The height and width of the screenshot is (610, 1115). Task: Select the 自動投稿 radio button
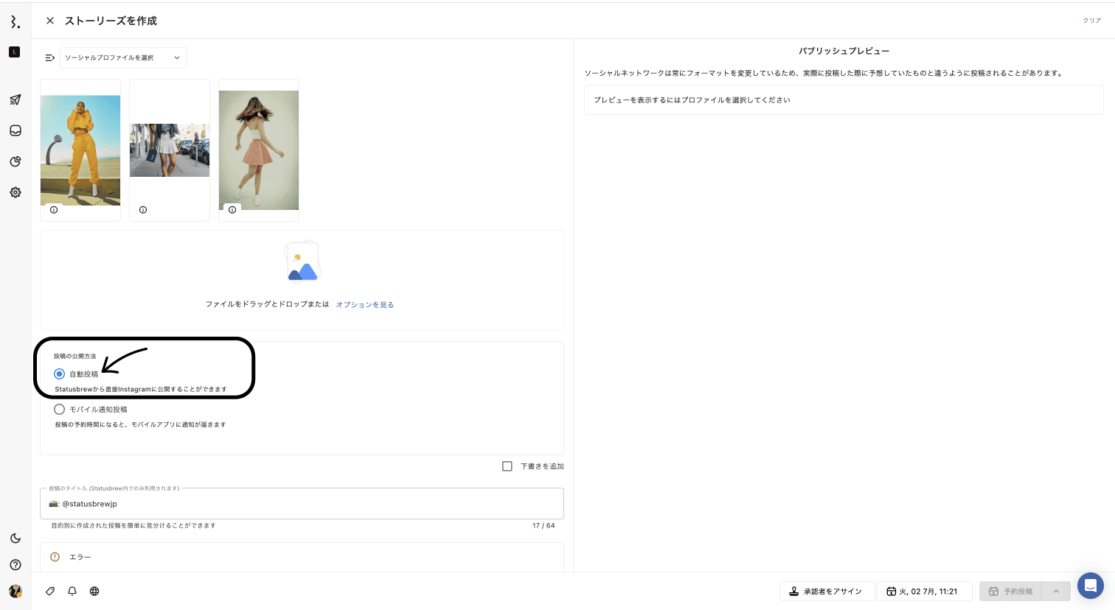60,374
